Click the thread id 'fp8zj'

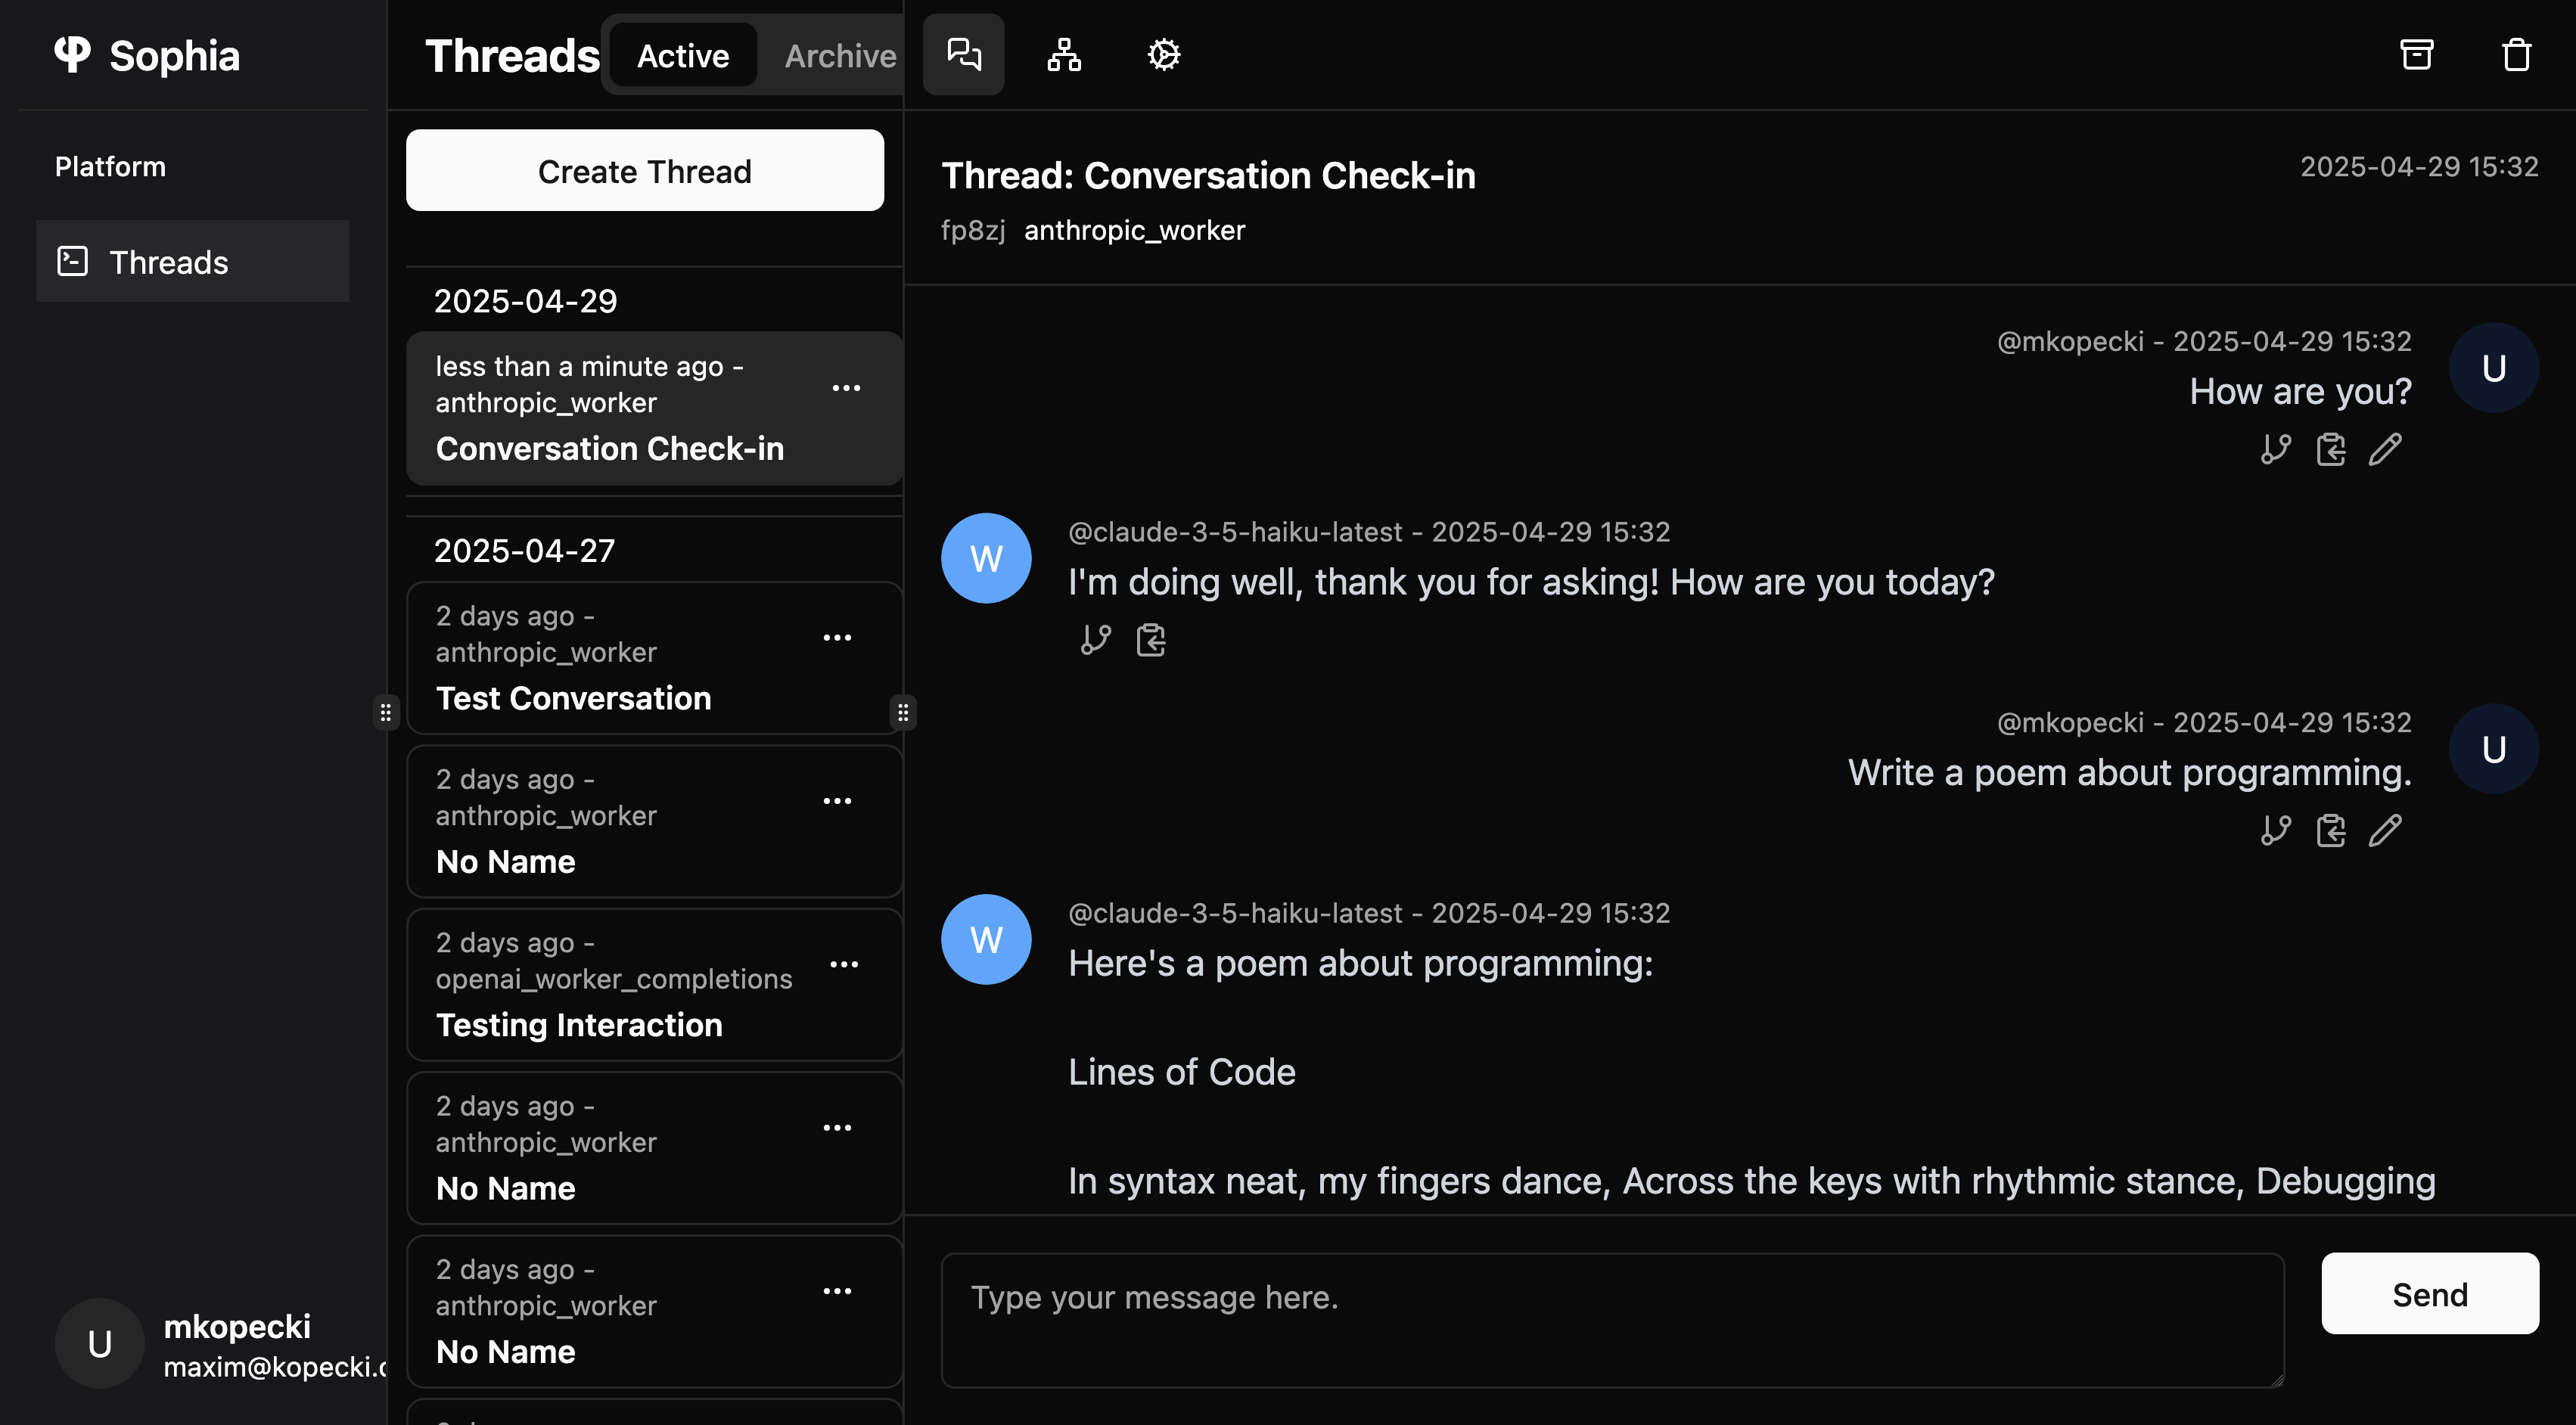973,230
